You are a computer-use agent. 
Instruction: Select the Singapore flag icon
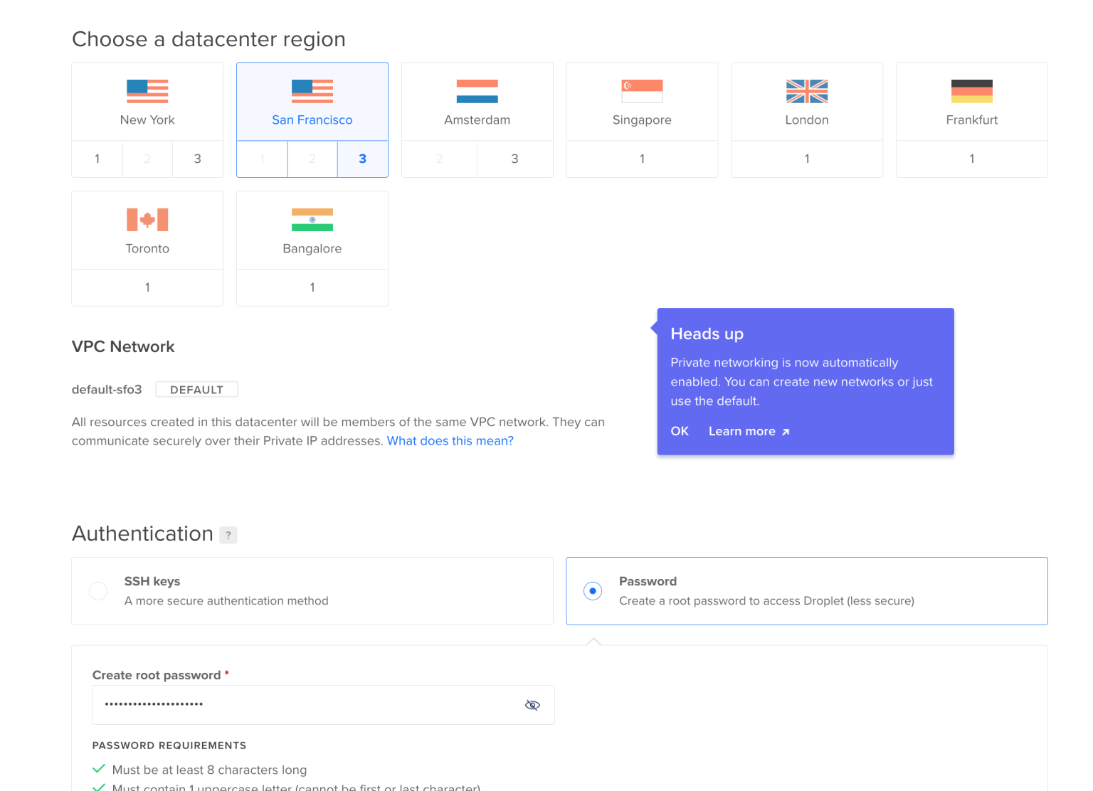642,91
